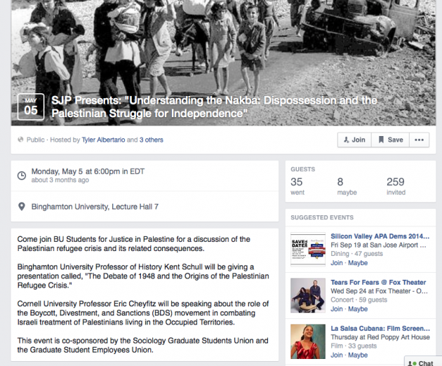
Task: Open the three-dots more options menu
Action: tap(419, 140)
